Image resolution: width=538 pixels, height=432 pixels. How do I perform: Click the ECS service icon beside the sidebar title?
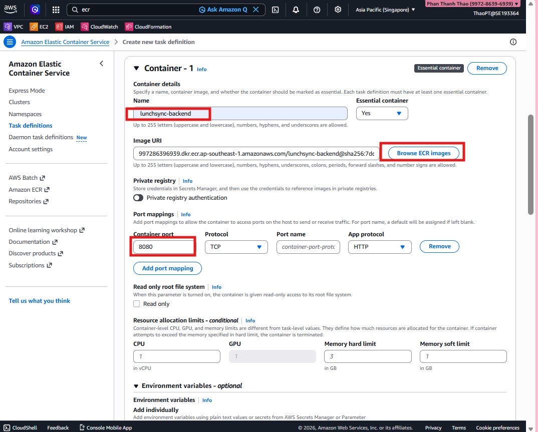[x=10, y=42]
